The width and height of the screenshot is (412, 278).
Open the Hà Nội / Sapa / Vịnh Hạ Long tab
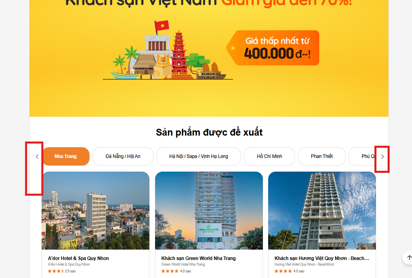point(198,156)
